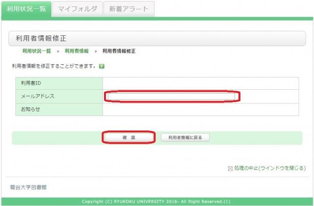
Task: Click the 利用者情報に戻る button
Action: point(185,138)
